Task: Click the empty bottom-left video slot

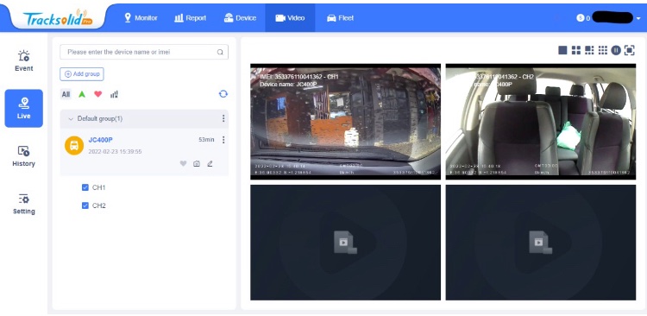Action: [x=345, y=243]
